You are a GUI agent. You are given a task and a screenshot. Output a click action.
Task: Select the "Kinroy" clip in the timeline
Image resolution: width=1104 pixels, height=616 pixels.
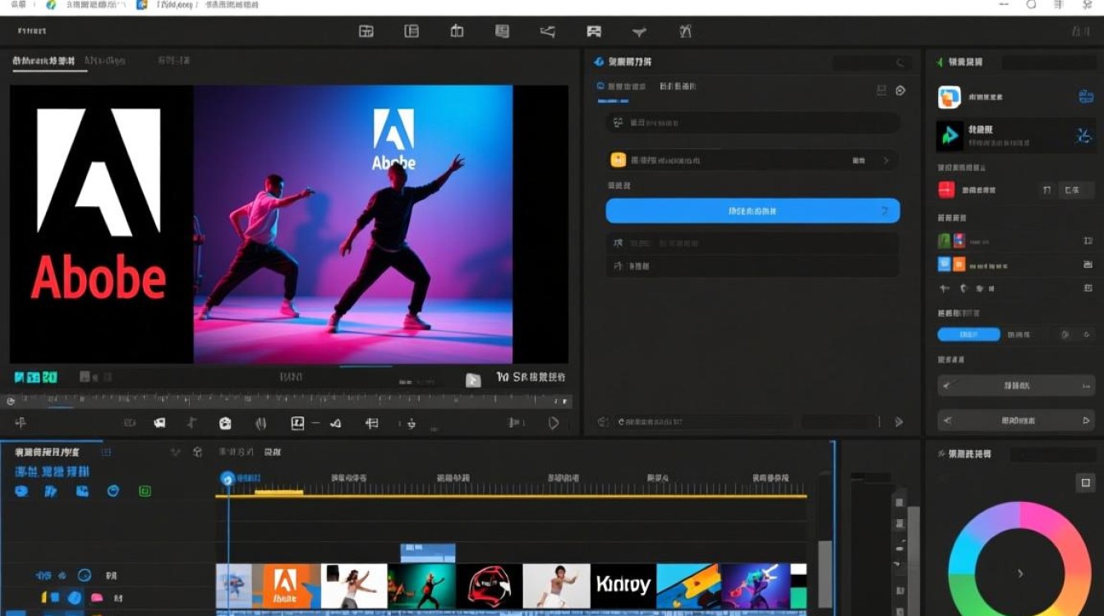pos(623,586)
